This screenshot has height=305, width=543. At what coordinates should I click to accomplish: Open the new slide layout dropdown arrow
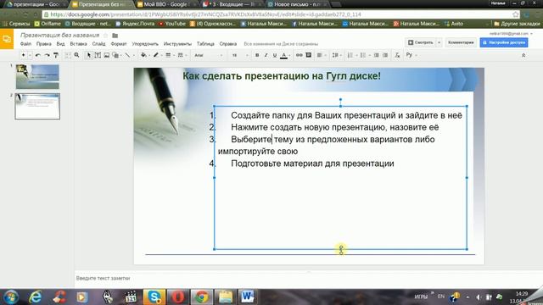(30, 55)
